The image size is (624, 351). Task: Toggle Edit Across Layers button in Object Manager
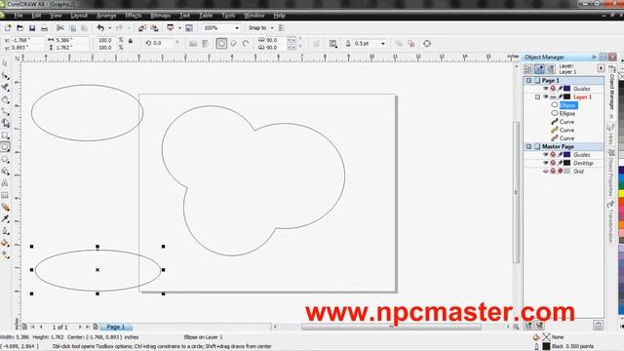coord(539,69)
